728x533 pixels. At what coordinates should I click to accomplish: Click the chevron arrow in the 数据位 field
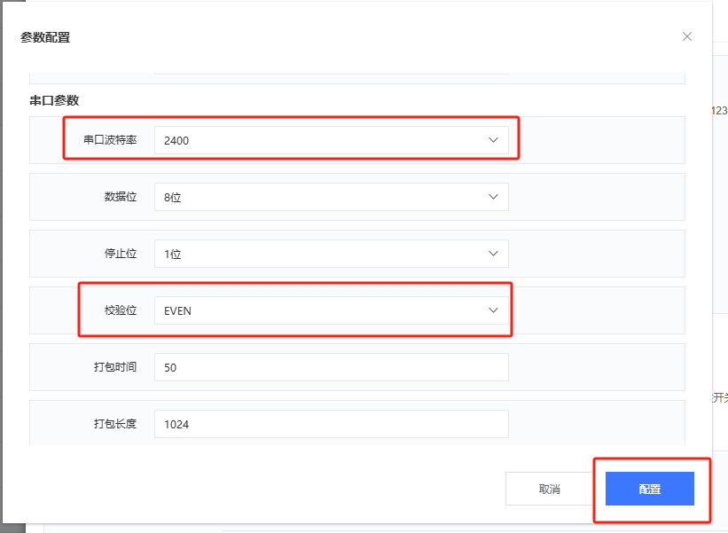pos(494,197)
